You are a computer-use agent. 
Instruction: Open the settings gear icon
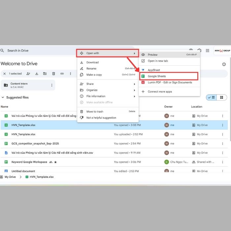tap(199, 50)
